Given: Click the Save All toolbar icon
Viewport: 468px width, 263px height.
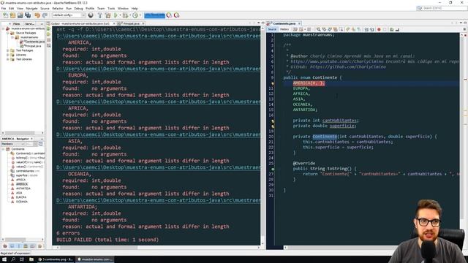Looking at the screenshot, I should (28, 15).
